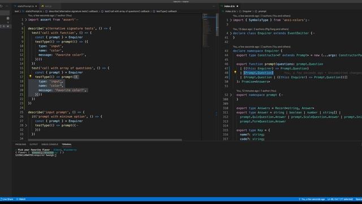Expand folded declare class Enquirer block

pyautogui.click(x=231, y=33)
